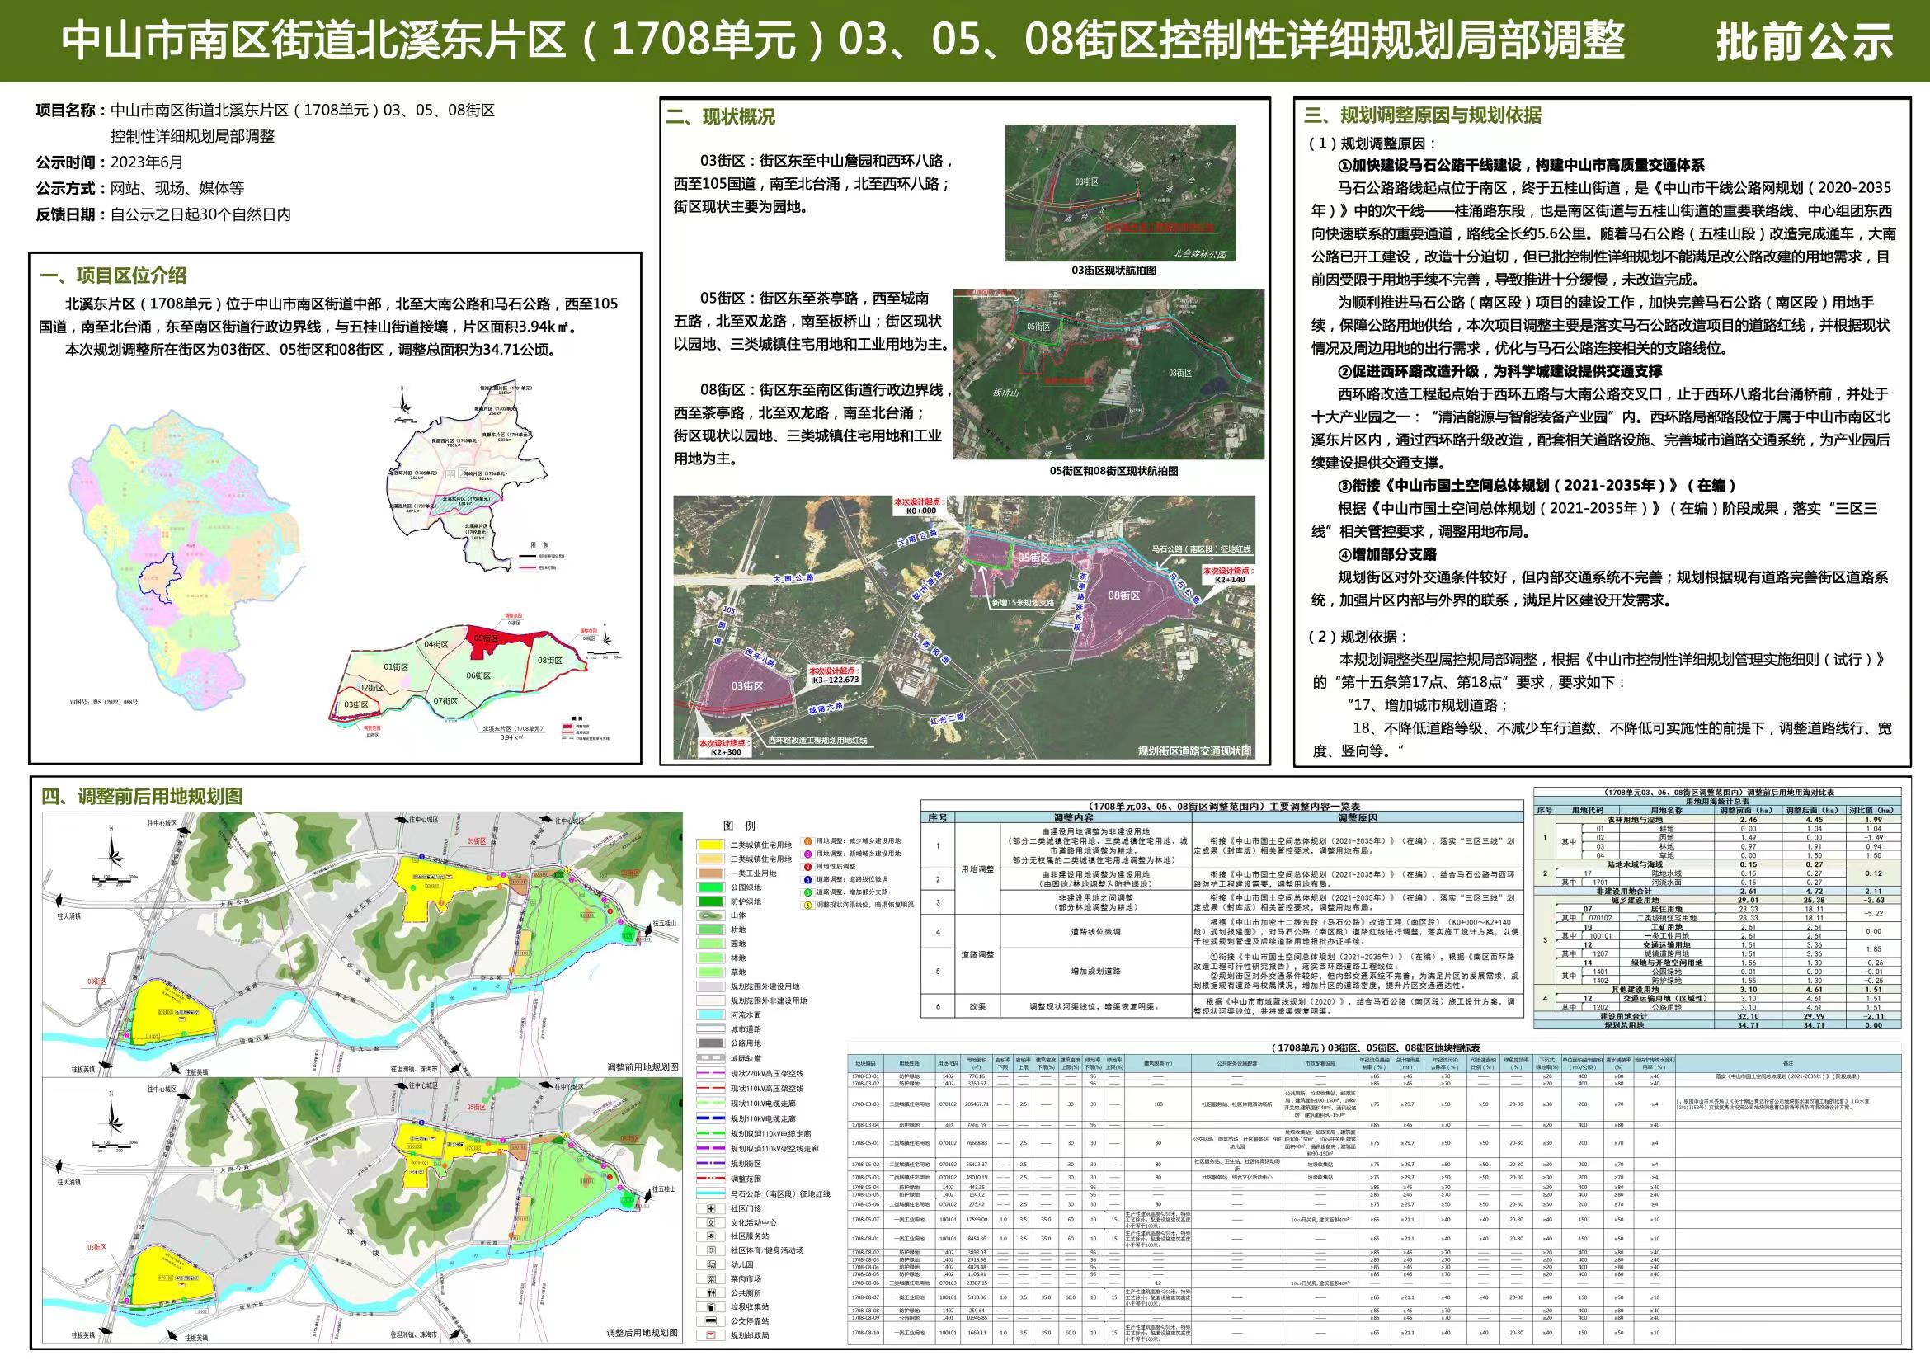Click the gray 公路用地 swatch
This screenshot has height=1365, width=1930.
click(x=711, y=1043)
